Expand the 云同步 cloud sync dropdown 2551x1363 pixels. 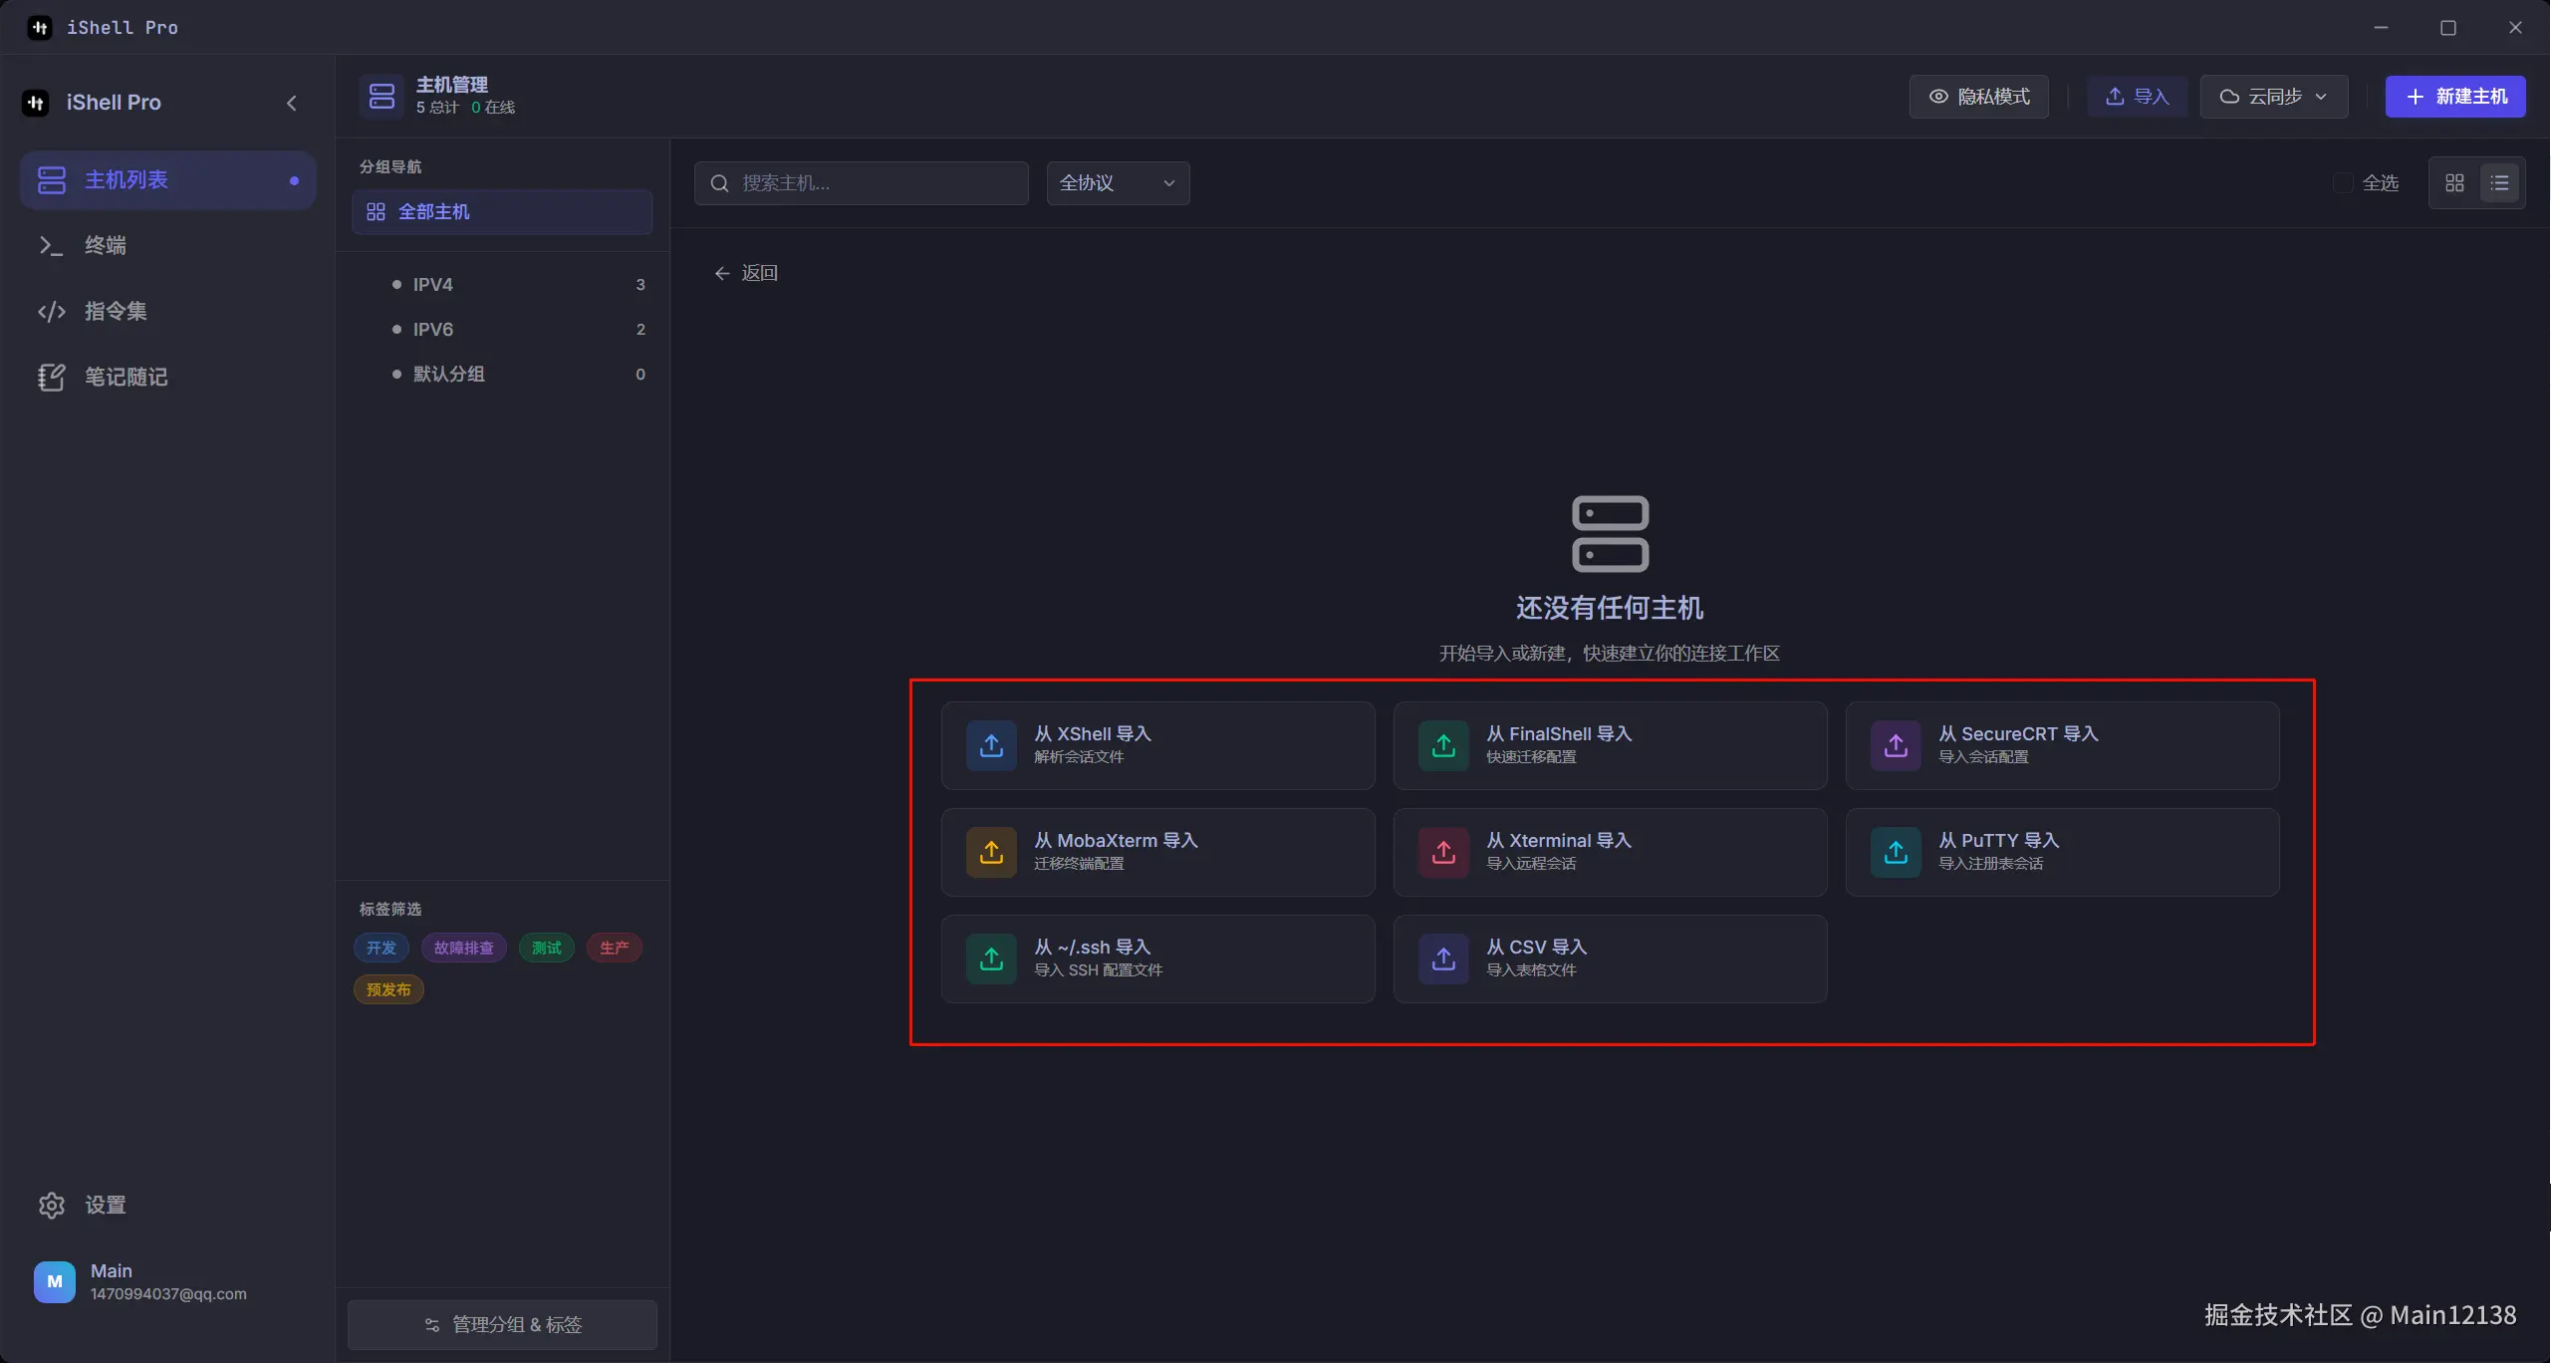[2273, 97]
